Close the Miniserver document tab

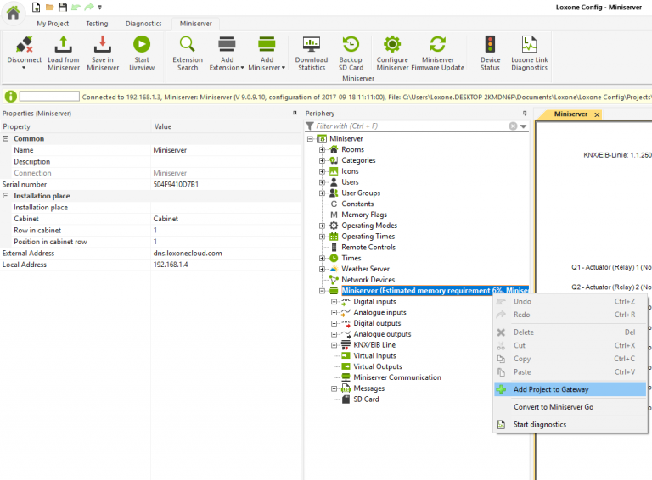tap(597, 114)
